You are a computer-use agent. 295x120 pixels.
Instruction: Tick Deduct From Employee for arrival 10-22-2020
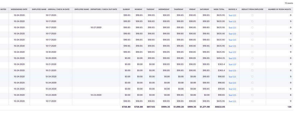(x=252, y=95)
